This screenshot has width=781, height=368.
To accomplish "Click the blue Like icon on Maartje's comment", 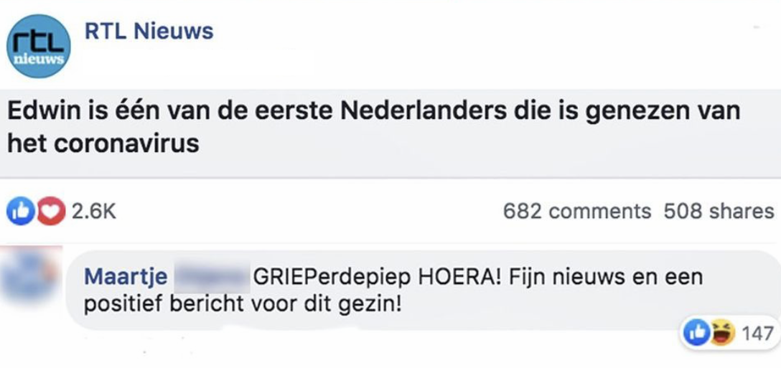I will (696, 334).
